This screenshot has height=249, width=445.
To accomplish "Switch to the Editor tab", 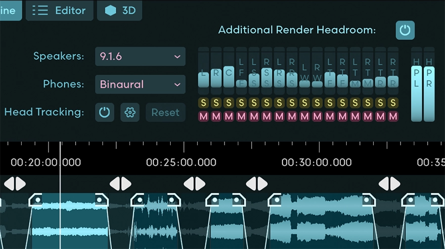I will point(59,10).
